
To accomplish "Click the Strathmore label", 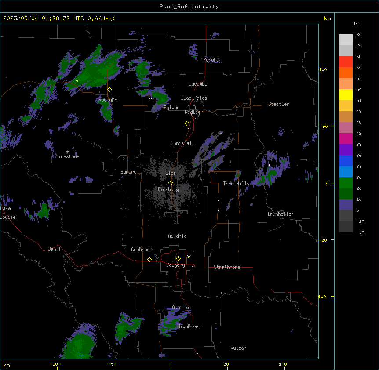I will pyautogui.click(x=227, y=267).
